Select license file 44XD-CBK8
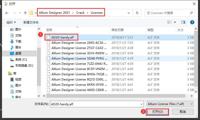The height and width of the screenshot is (120, 200). pyautogui.click(x=119, y=90)
